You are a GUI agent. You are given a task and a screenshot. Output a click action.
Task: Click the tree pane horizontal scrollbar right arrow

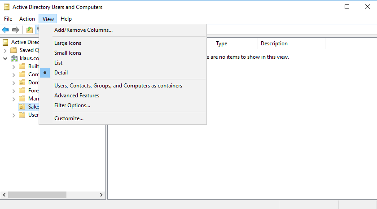coord(101,195)
